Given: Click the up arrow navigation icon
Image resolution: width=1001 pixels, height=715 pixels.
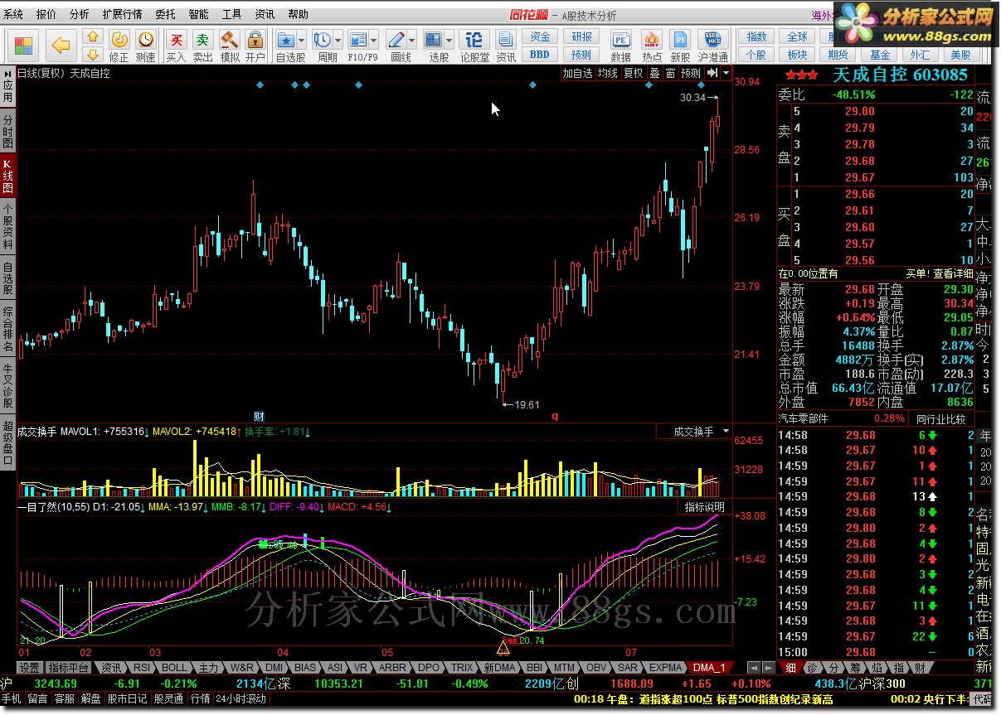Looking at the screenshot, I should (94, 37).
